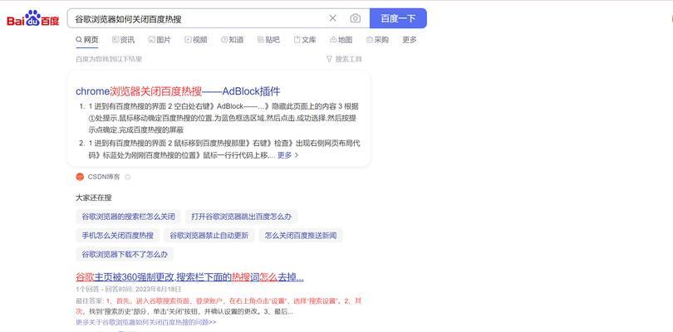Expand the 更多 link in the answer card
The width and height of the screenshot is (673, 332).
(287, 155)
